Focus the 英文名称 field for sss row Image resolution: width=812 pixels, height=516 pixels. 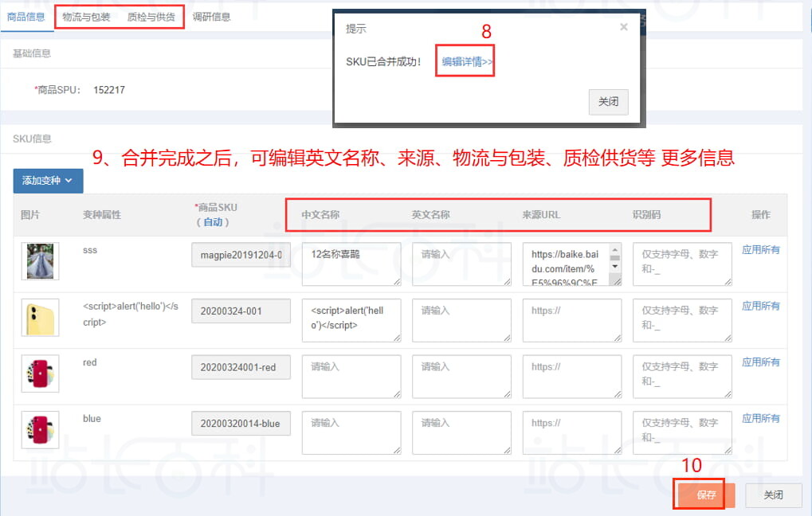pyautogui.click(x=461, y=264)
